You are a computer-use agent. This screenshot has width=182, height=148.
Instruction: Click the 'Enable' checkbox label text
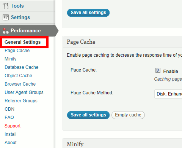(x=171, y=72)
